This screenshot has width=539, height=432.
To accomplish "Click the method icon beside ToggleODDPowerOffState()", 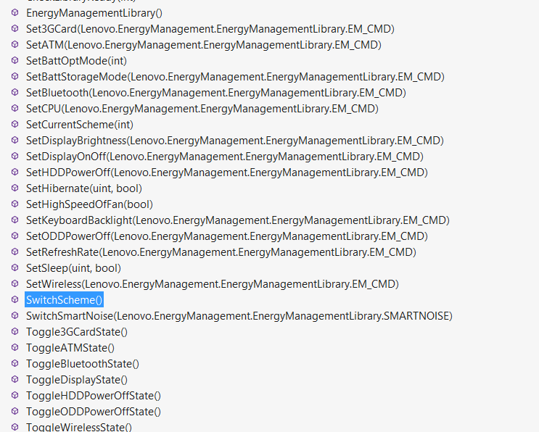I will (x=15, y=412).
